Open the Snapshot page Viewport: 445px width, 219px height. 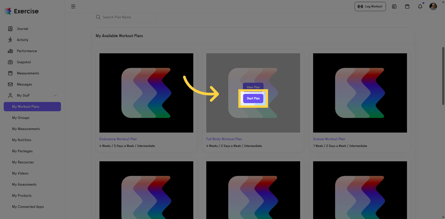[x=24, y=62]
